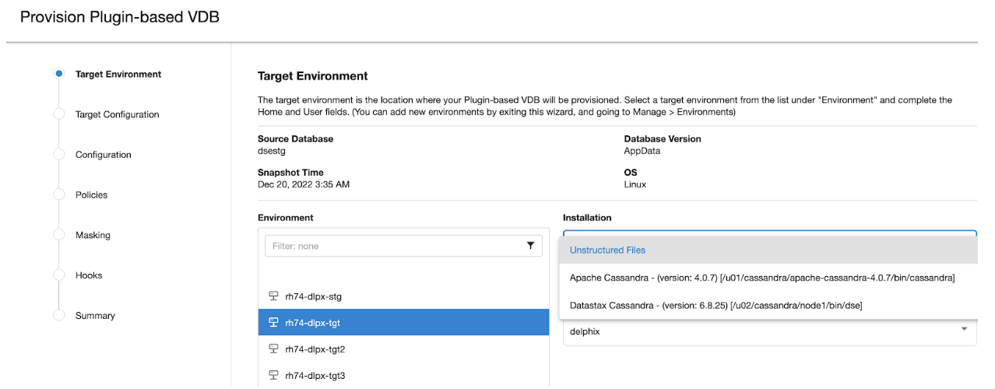Jump to the Masking wizard step

tap(93, 235)
